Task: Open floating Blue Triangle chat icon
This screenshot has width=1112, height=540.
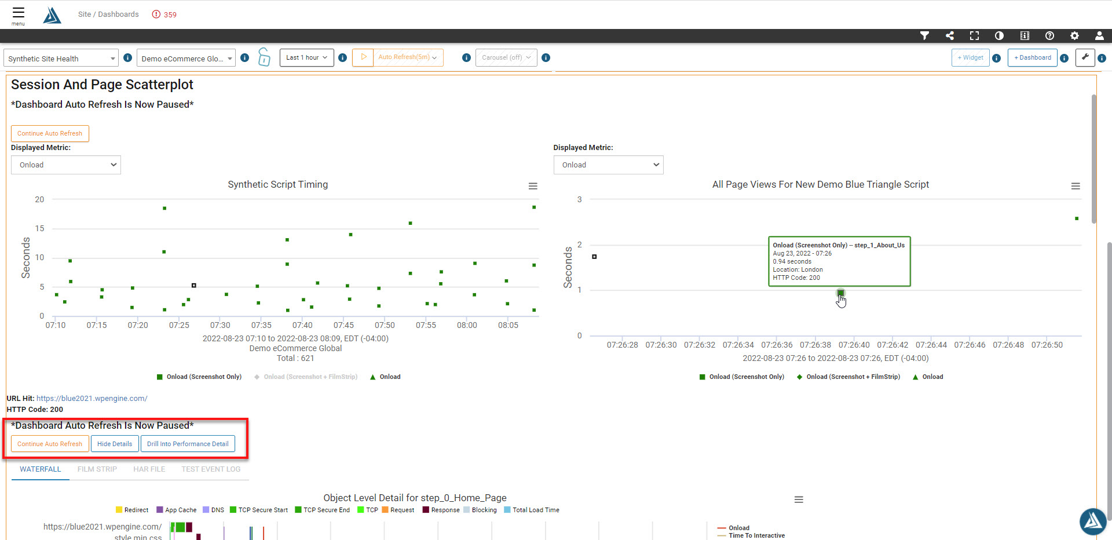Action: pyautogui.click(x=1093, y=521)
